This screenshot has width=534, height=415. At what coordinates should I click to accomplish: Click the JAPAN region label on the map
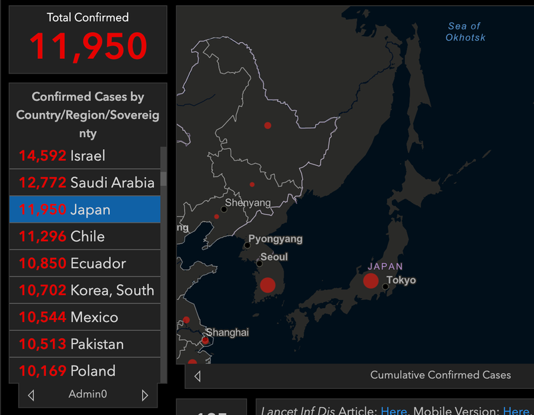tap(384, 266)
